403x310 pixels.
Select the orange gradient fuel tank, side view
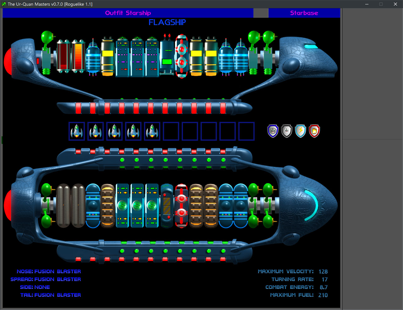point(78,56)
